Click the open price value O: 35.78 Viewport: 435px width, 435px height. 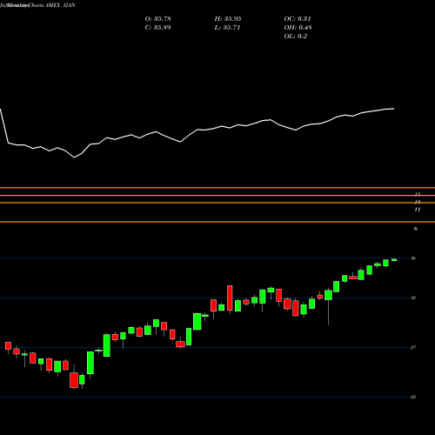coord(158,19)
